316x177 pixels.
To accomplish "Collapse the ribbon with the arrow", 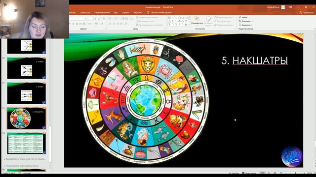I will [315, 29].
